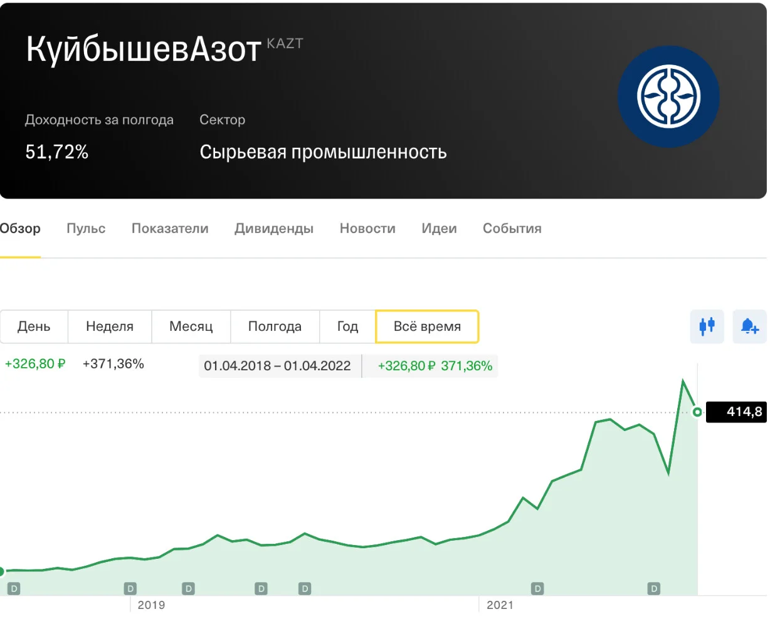Select the last dividend marker on the chart
This screenshot has width=770, height=619.
coord(654,588)
